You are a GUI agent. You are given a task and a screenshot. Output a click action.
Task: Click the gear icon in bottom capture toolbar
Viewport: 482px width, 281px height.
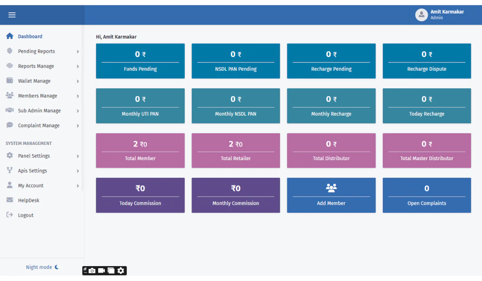pyautogui.click(x=121, y=271)
